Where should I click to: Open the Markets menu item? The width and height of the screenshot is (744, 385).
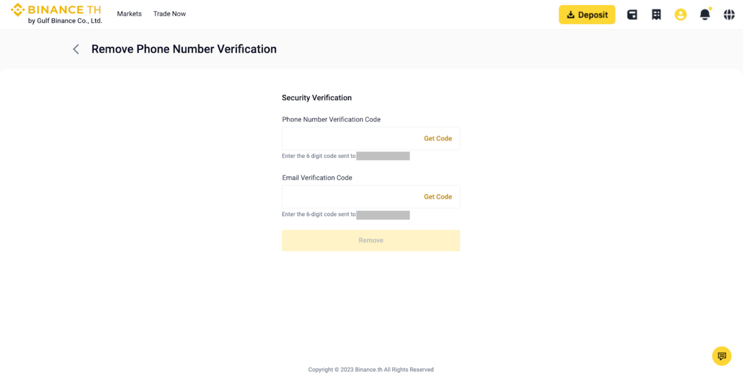(x=129, y=14)
